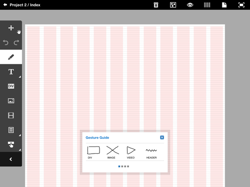Expand the Form tool submenu triangle
Viewport: 250px width, 187px height.
click(x=20, y=135)
